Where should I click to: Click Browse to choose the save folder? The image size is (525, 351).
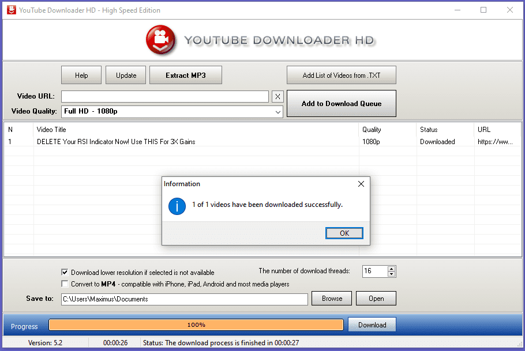tap(332, 299)
